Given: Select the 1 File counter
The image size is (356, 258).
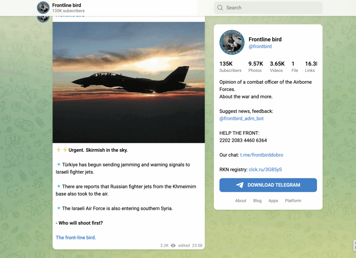Looking at the screenshot, I should click(294, 67).
